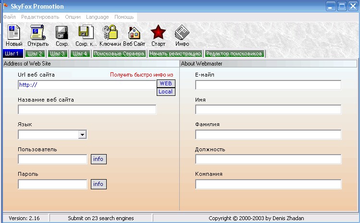Click info button next to Пароль

(99, 184)
